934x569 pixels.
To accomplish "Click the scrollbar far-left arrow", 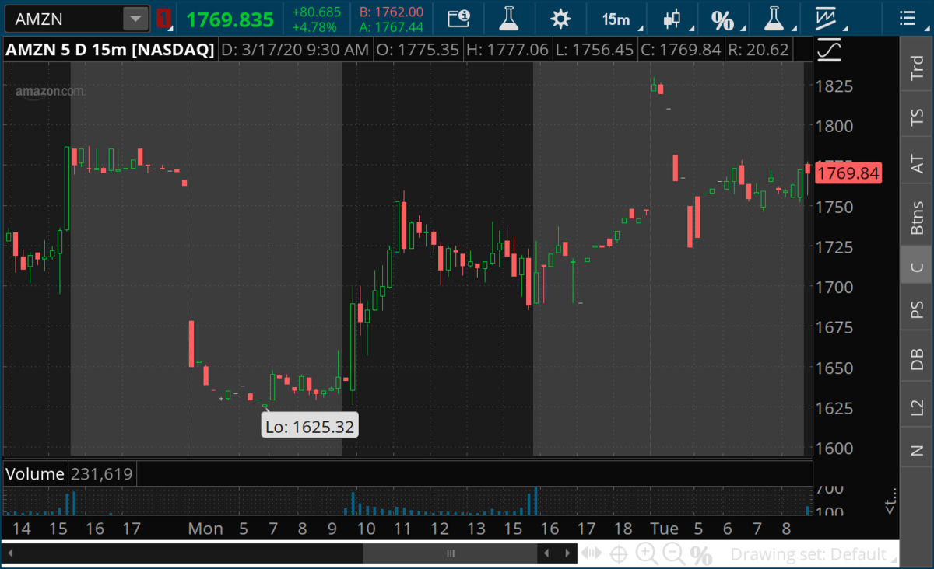I will click(12, 553).
